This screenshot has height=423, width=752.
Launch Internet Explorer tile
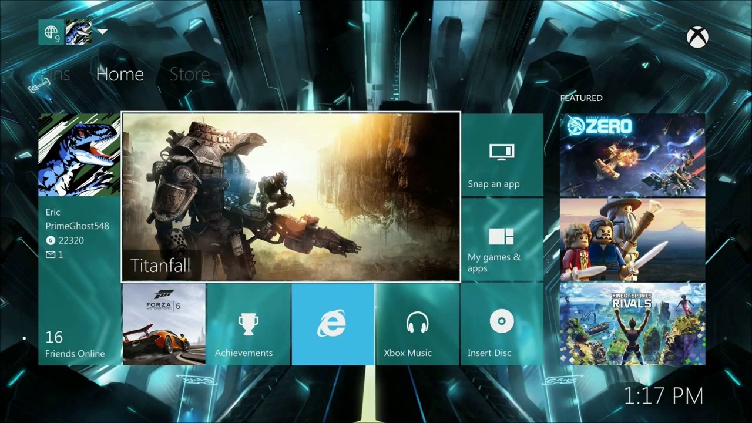click(x=333, y=324)
